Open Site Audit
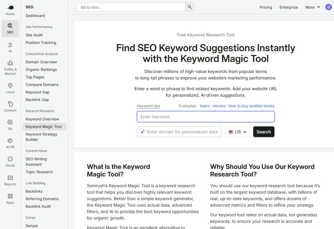The height and width of the screenshot is (229, 334). 34,35
